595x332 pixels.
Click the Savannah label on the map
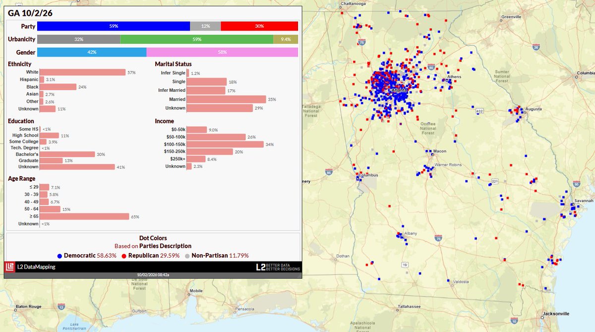(x=584, y=200)
